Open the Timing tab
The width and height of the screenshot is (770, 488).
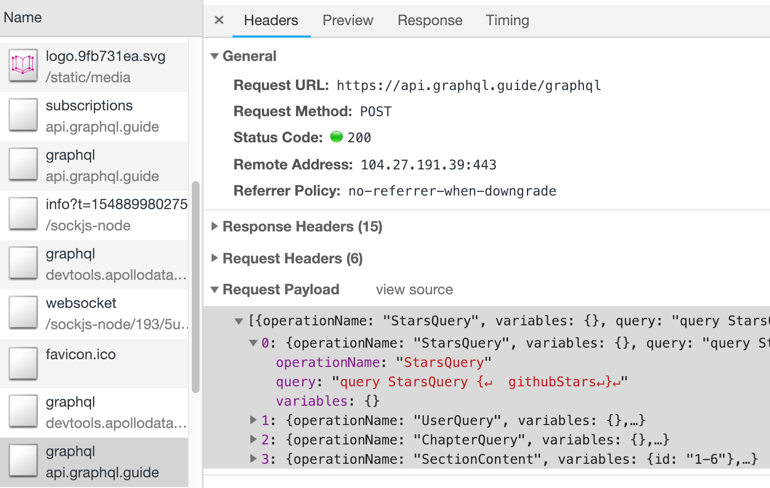(x=507, y=20)
